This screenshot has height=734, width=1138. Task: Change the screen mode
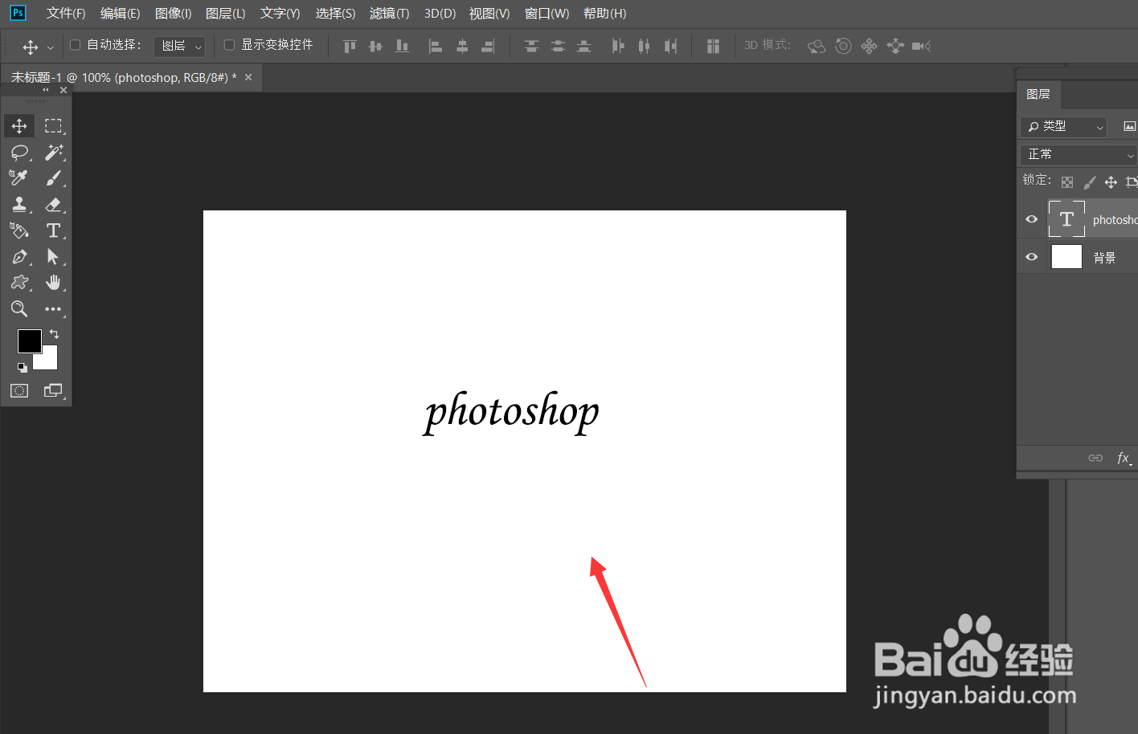(53, 391)
